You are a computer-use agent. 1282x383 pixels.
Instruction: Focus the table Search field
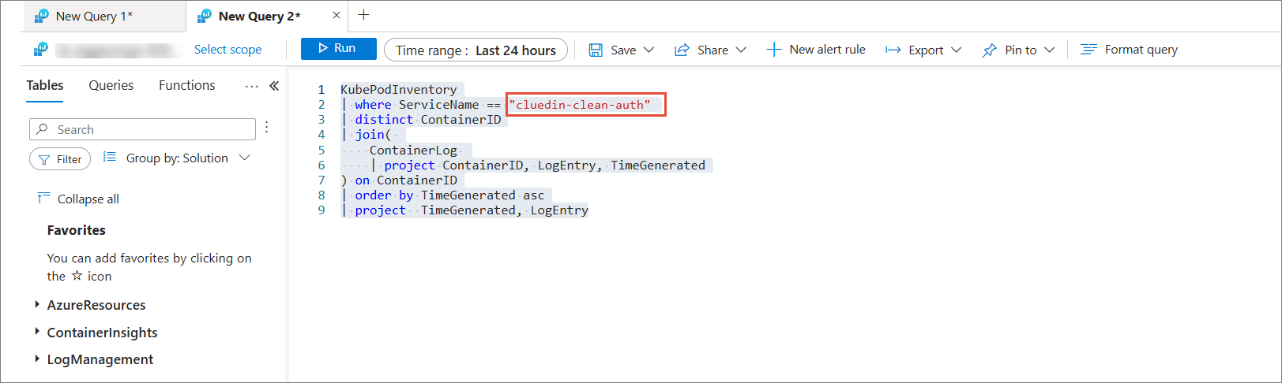click(x=142, y=129)
